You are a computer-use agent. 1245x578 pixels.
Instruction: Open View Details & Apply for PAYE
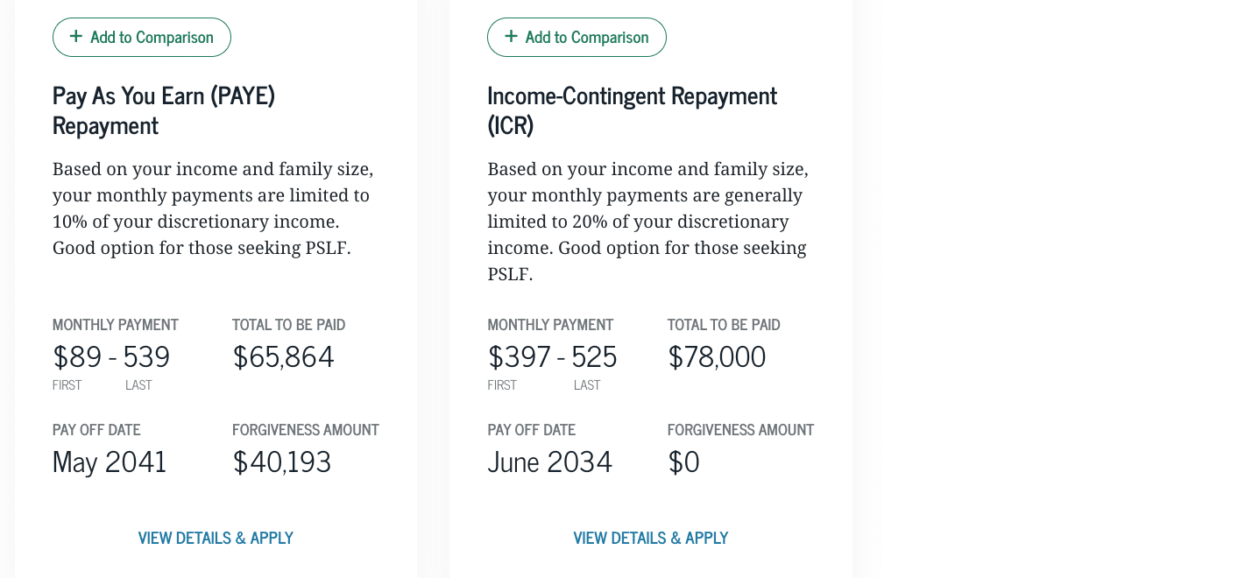216,538
